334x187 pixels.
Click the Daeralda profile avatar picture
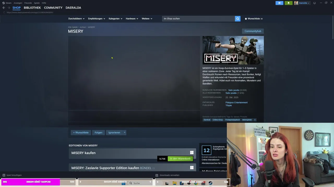point(296,3)
